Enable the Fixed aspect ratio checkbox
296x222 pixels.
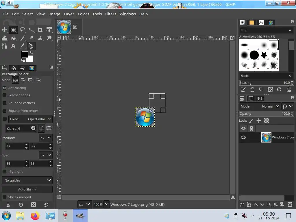[x=5, y=119]
